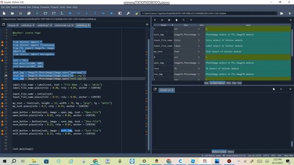294x165 pixels.
Task: Stop debugging with the square icon
Action: [111, 13]
